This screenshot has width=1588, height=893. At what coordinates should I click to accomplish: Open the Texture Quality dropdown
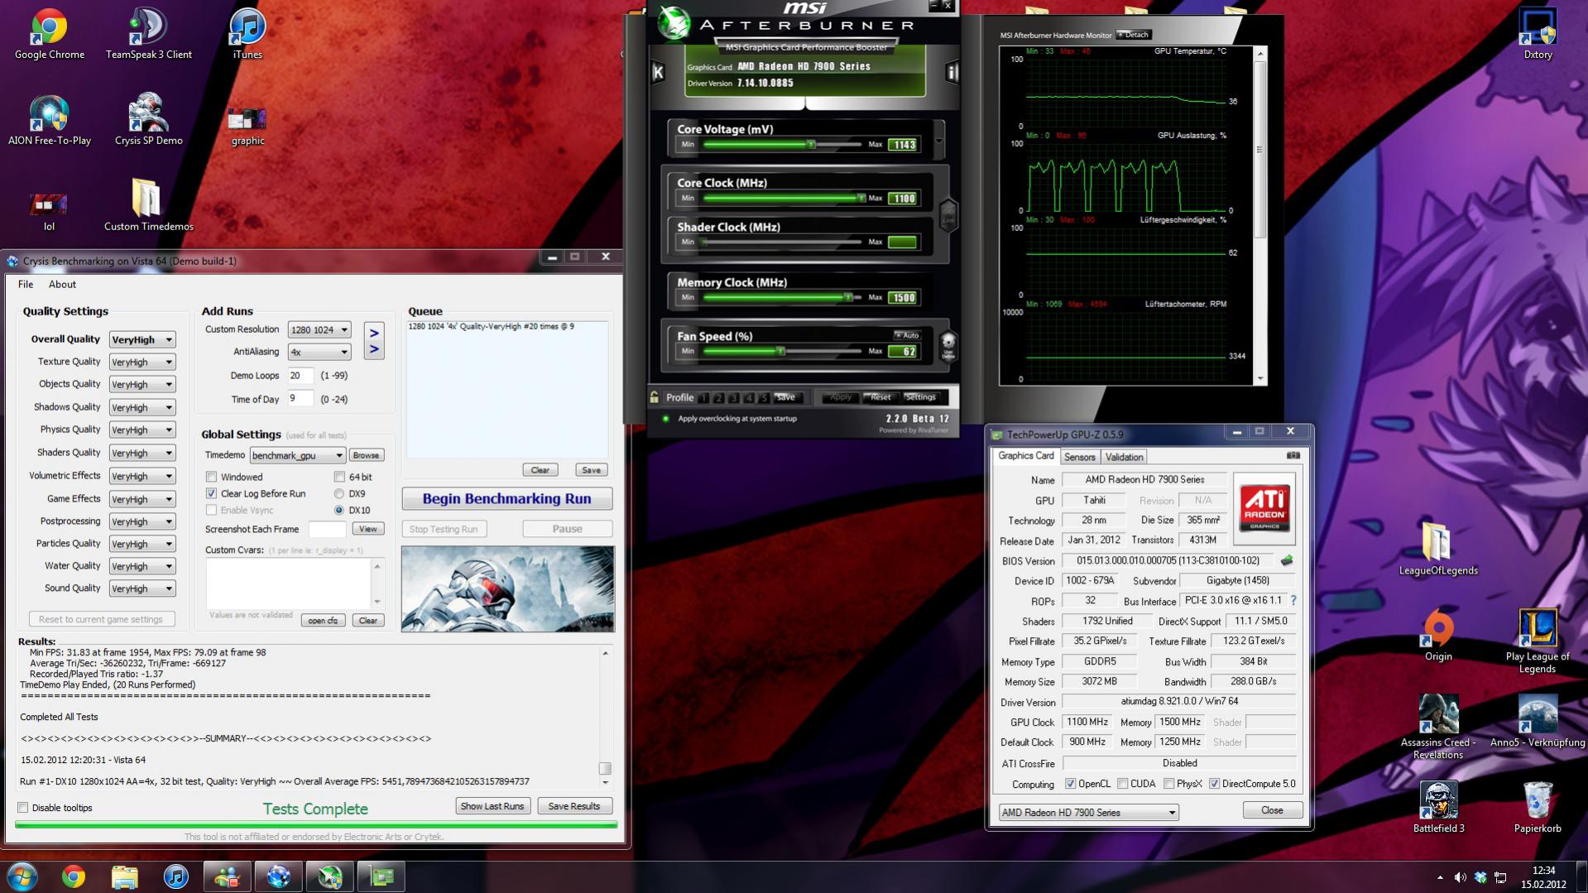click(x=142, y=362)
